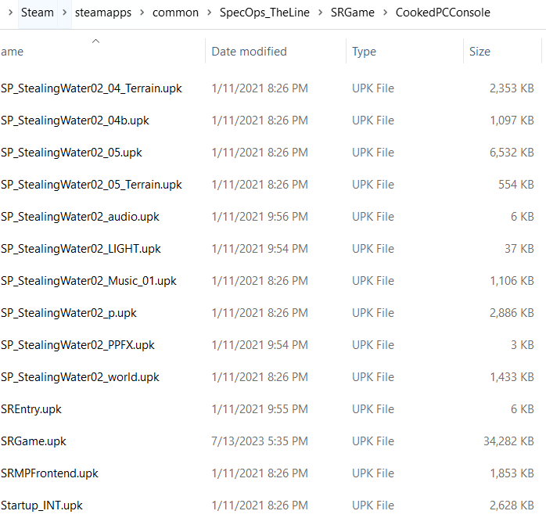Screen dimensions: 546x518
Task: Expand chevron right after Steam breadcrumb
Action: (65, 13)
